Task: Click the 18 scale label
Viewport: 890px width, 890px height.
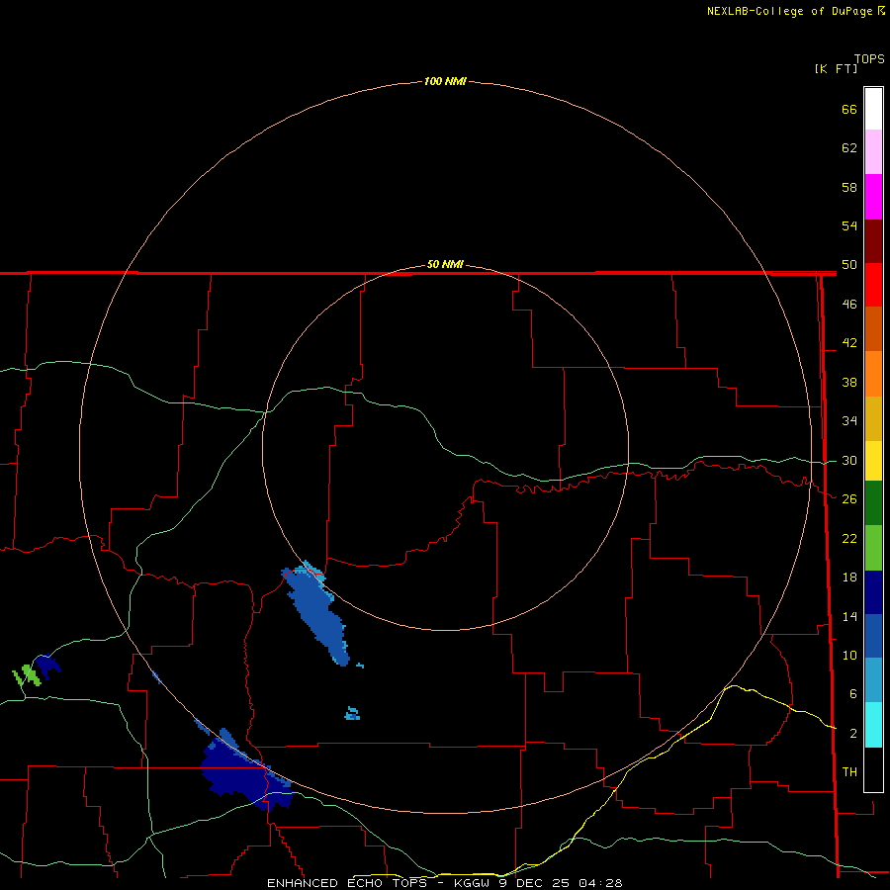Action: tap(849, 578)
